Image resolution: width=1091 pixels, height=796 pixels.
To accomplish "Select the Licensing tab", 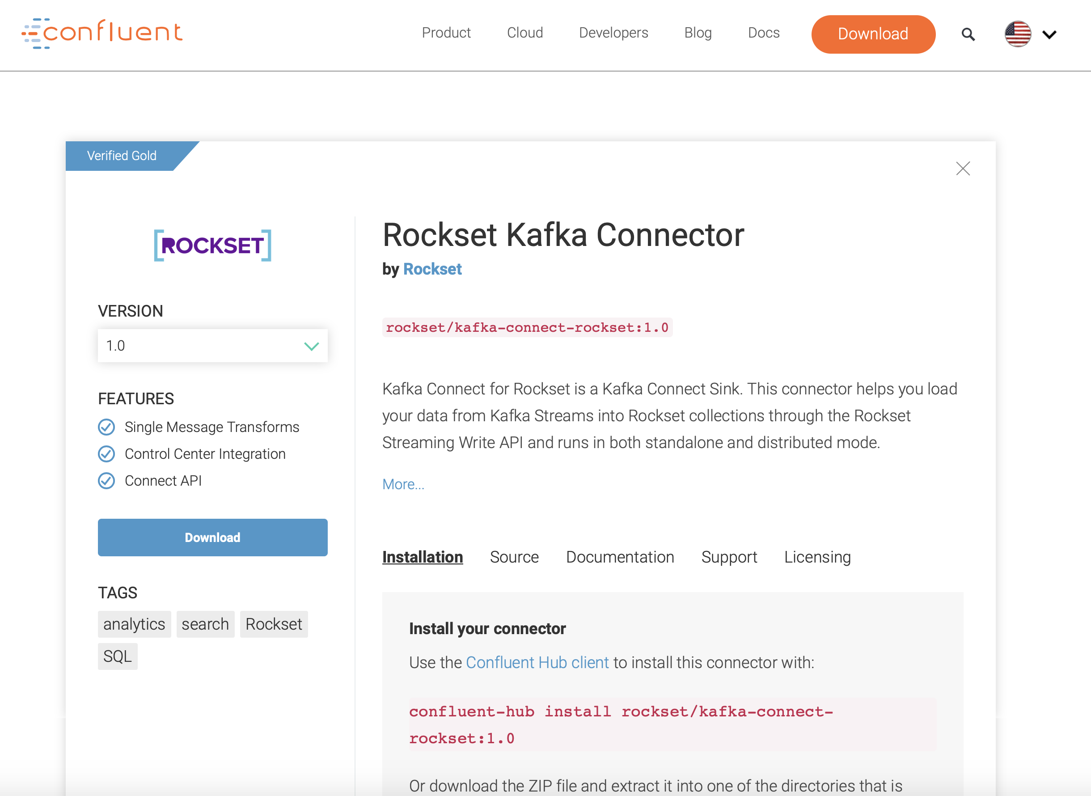I will point(817,557).
